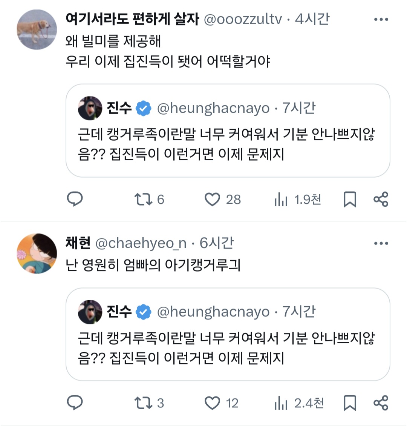Open more options for 채현's tweet
The height and width of the screenshot is (430, 407).
[x=381, y=243]
